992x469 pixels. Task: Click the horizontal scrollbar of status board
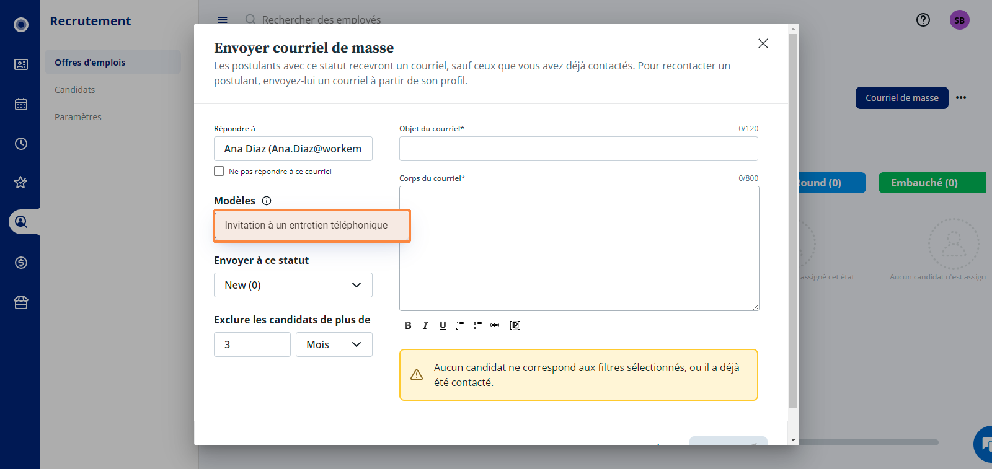[x=868, y=442]
